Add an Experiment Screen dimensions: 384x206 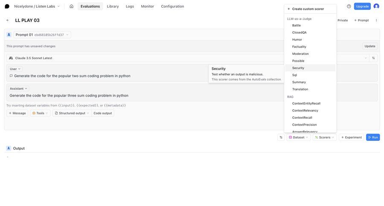pos(352,137)
